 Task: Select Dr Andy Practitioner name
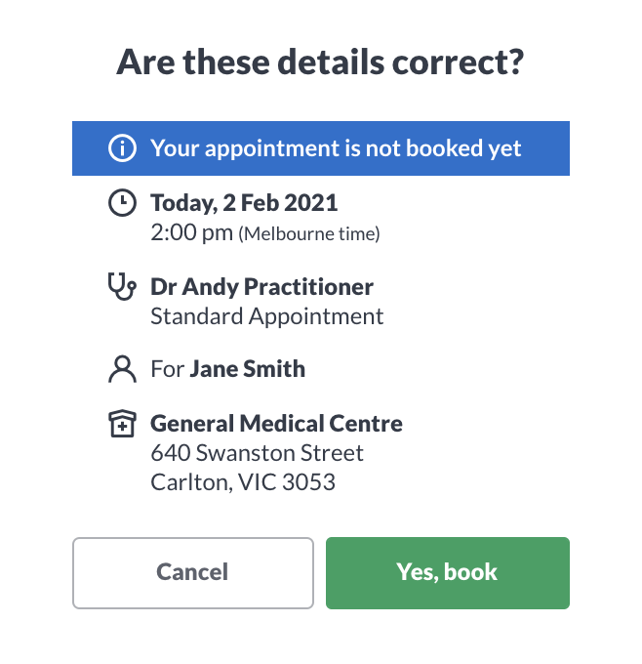pos(261,287)
